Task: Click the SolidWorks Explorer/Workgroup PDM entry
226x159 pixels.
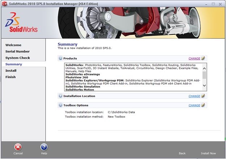Action: 95,80
